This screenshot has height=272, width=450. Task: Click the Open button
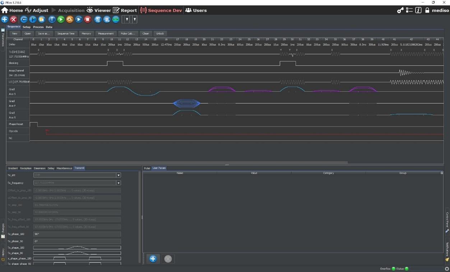point(28,33)
